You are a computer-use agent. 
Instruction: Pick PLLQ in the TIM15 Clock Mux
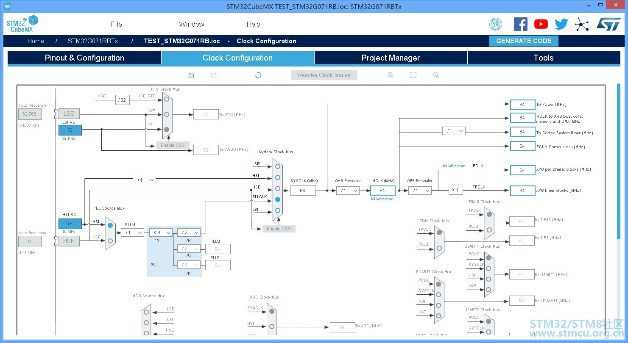(x=490, y=230)
